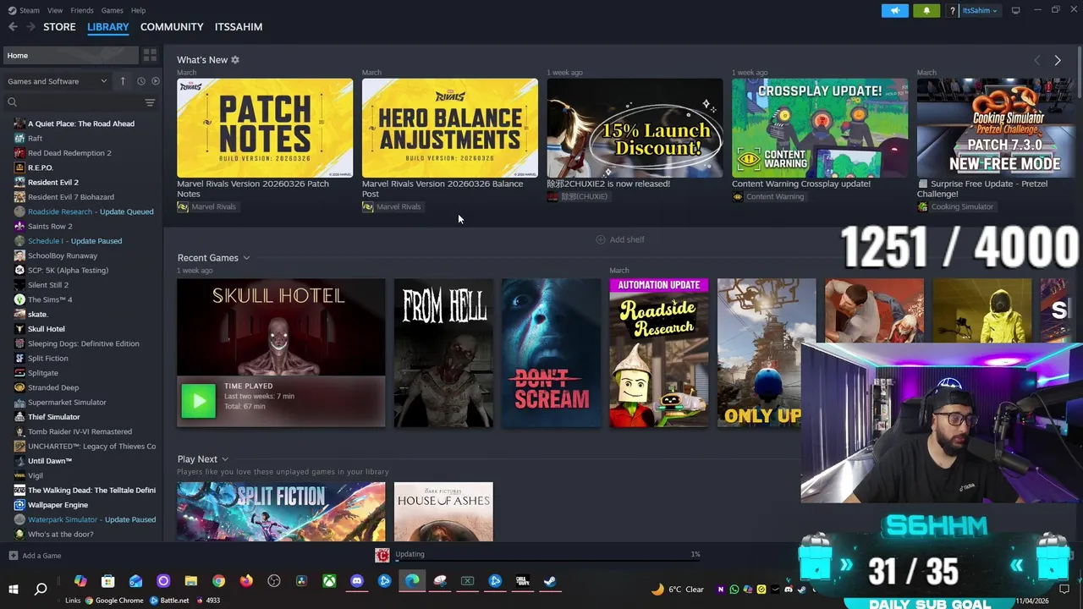Open Xbox app from the taskbar

point(329,581)
